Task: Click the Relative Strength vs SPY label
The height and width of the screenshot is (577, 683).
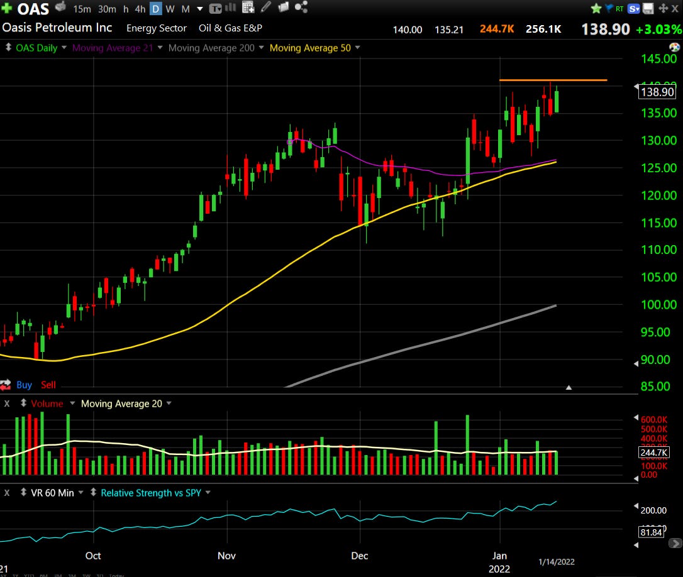Action: (151, 493)
